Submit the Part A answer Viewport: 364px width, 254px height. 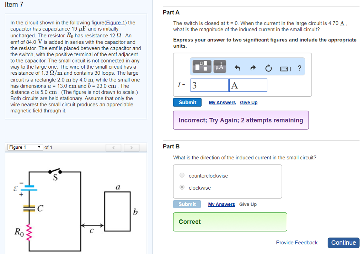point(187,102)
